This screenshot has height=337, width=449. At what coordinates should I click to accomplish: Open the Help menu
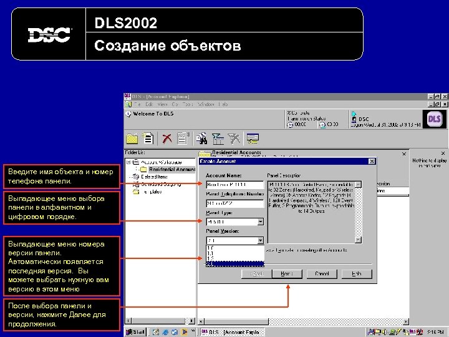(x=223, y=104)
